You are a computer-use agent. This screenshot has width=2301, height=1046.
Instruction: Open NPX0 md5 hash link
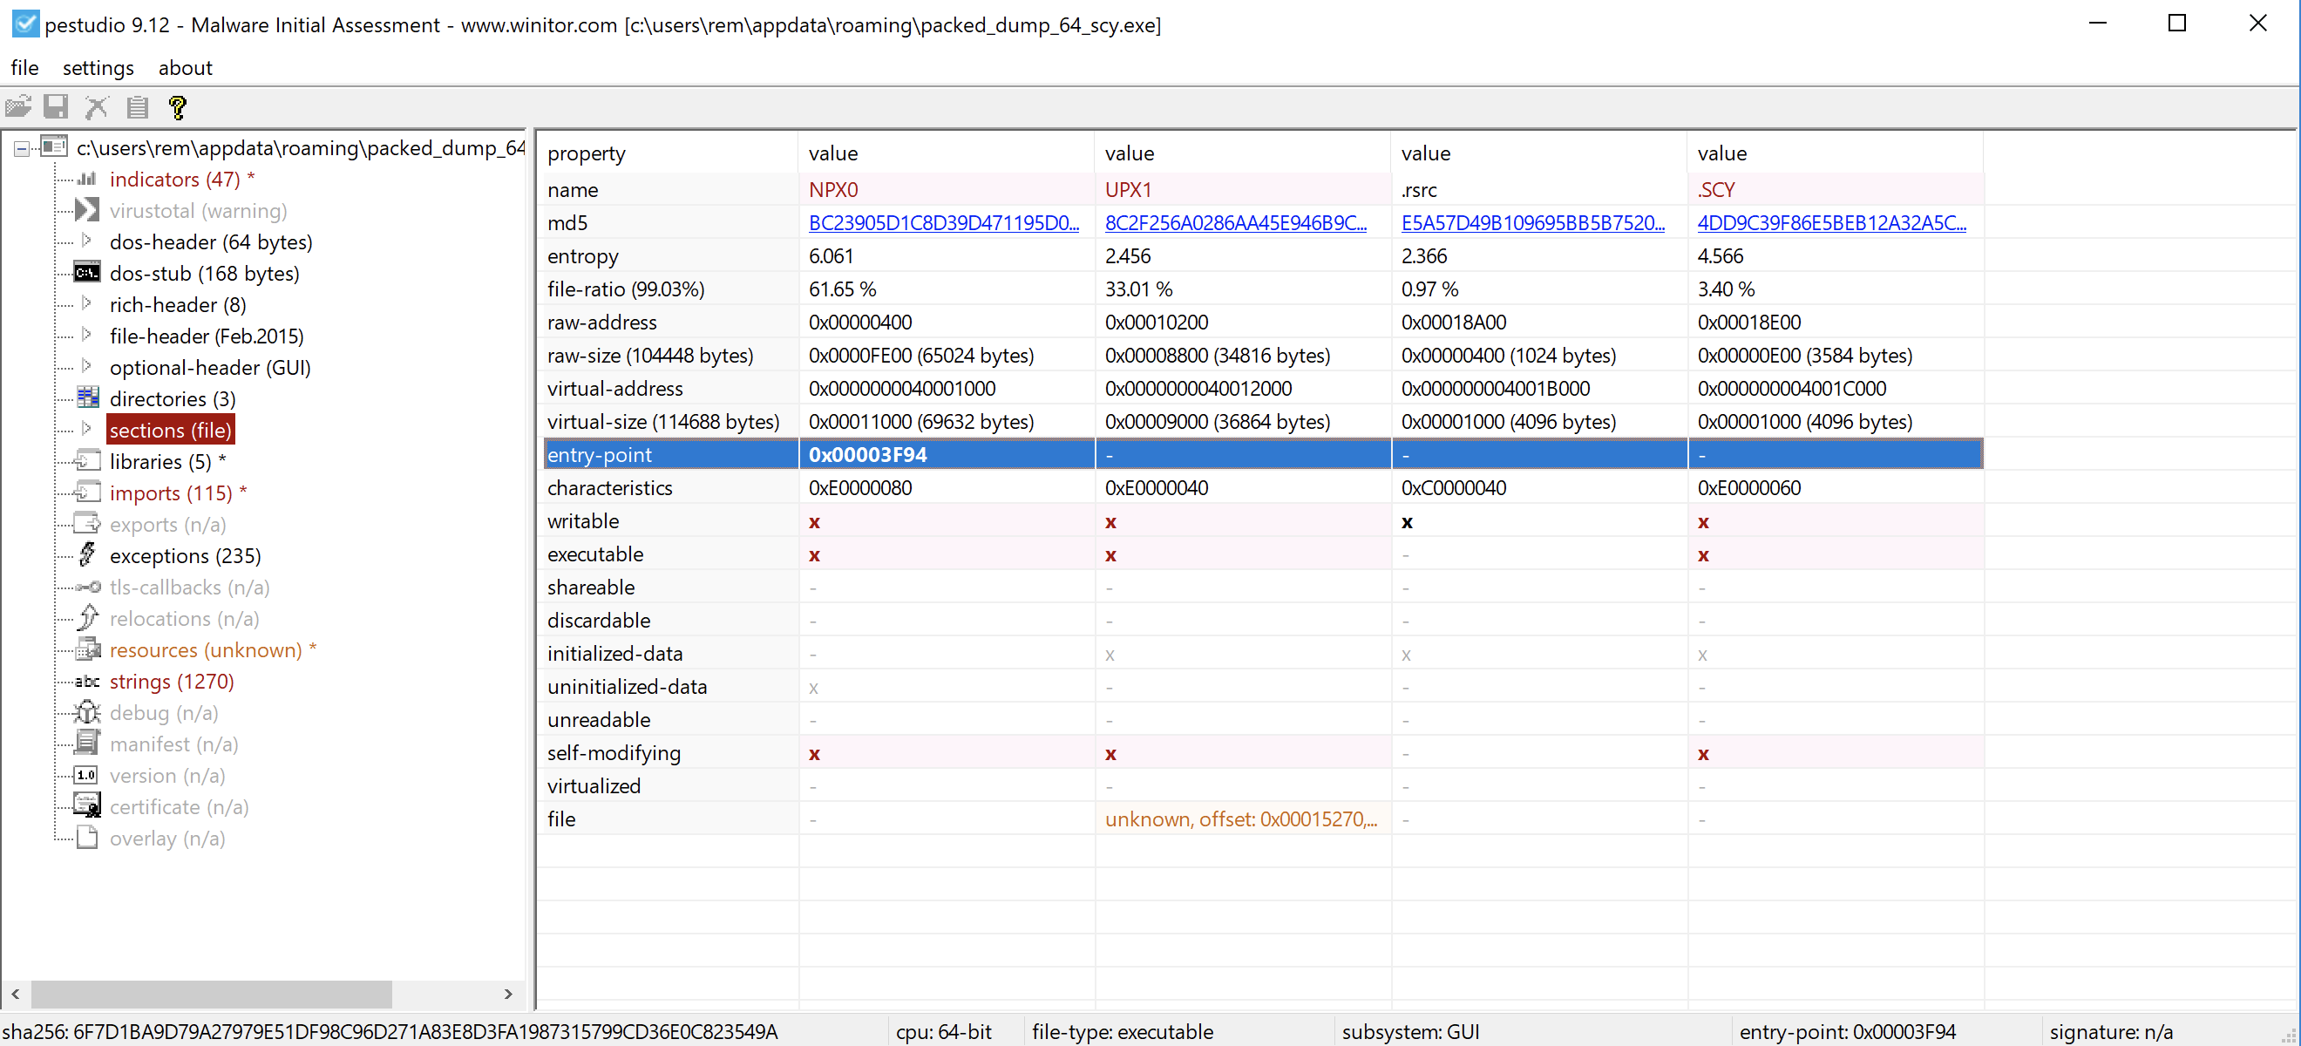pos(943,223)
